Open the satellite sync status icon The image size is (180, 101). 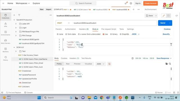point(126,3)
